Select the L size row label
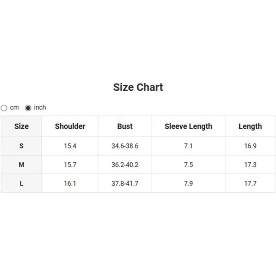This screenshot has width=276, height=276. pos(22,184)
